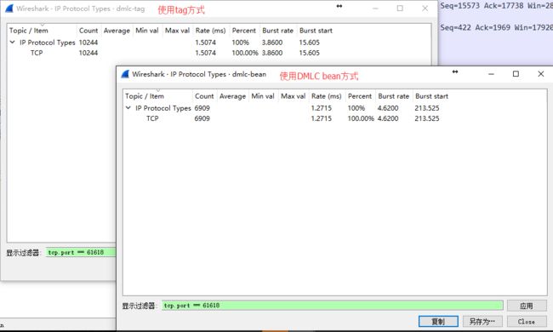Sort by Min val column in dmlc-bean window
Screen dimensions: 553x332
pos(263,96)
